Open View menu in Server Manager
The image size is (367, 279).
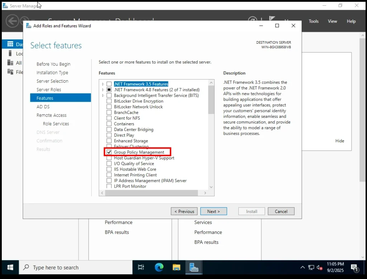pyautogui.click(x=332, y=21)
